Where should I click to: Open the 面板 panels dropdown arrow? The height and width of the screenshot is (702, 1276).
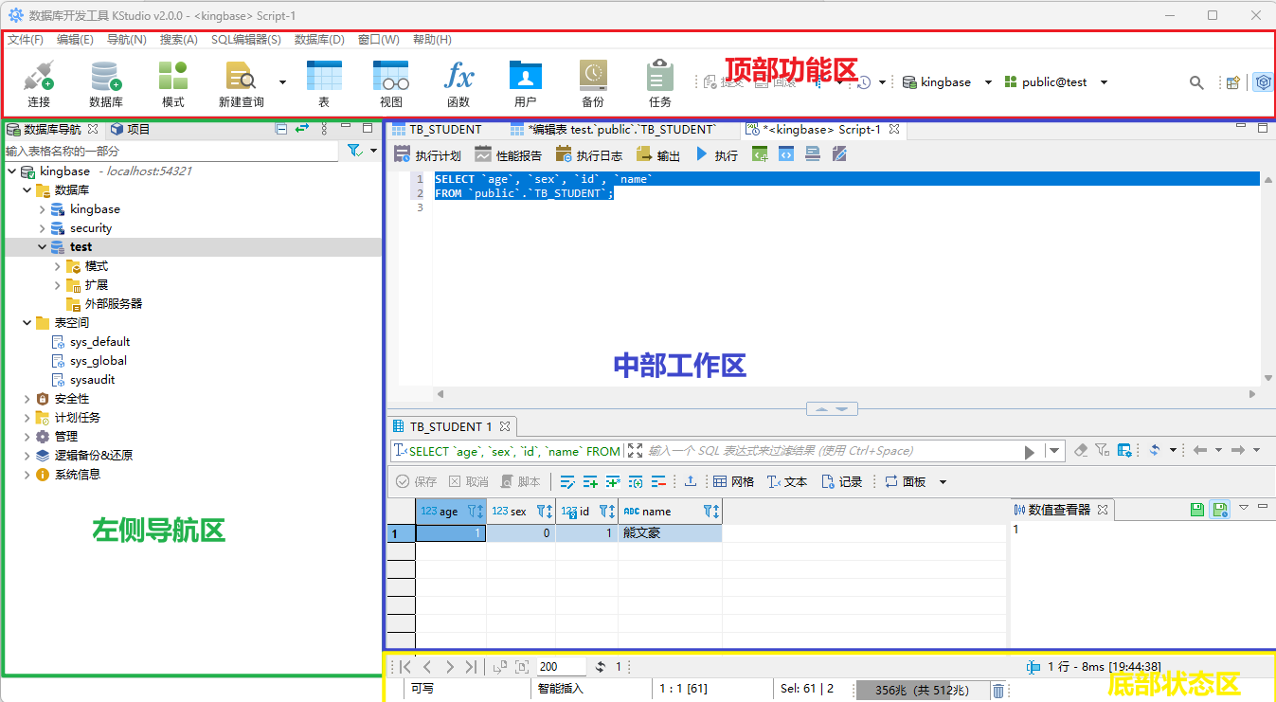pyautogui.click(x=943, y=481)
